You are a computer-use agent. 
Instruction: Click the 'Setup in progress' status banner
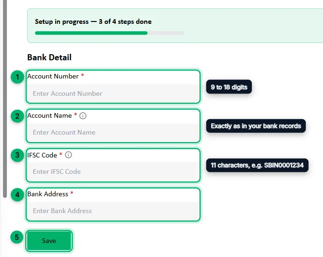(x=175, y=26)
